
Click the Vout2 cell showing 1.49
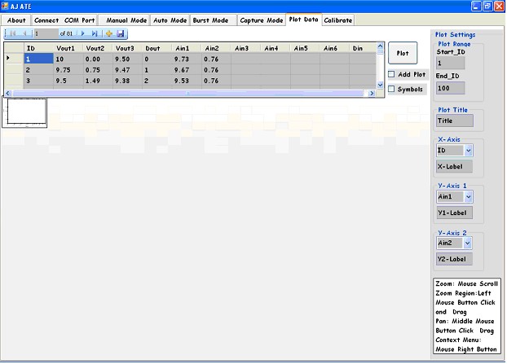point(98,81)
